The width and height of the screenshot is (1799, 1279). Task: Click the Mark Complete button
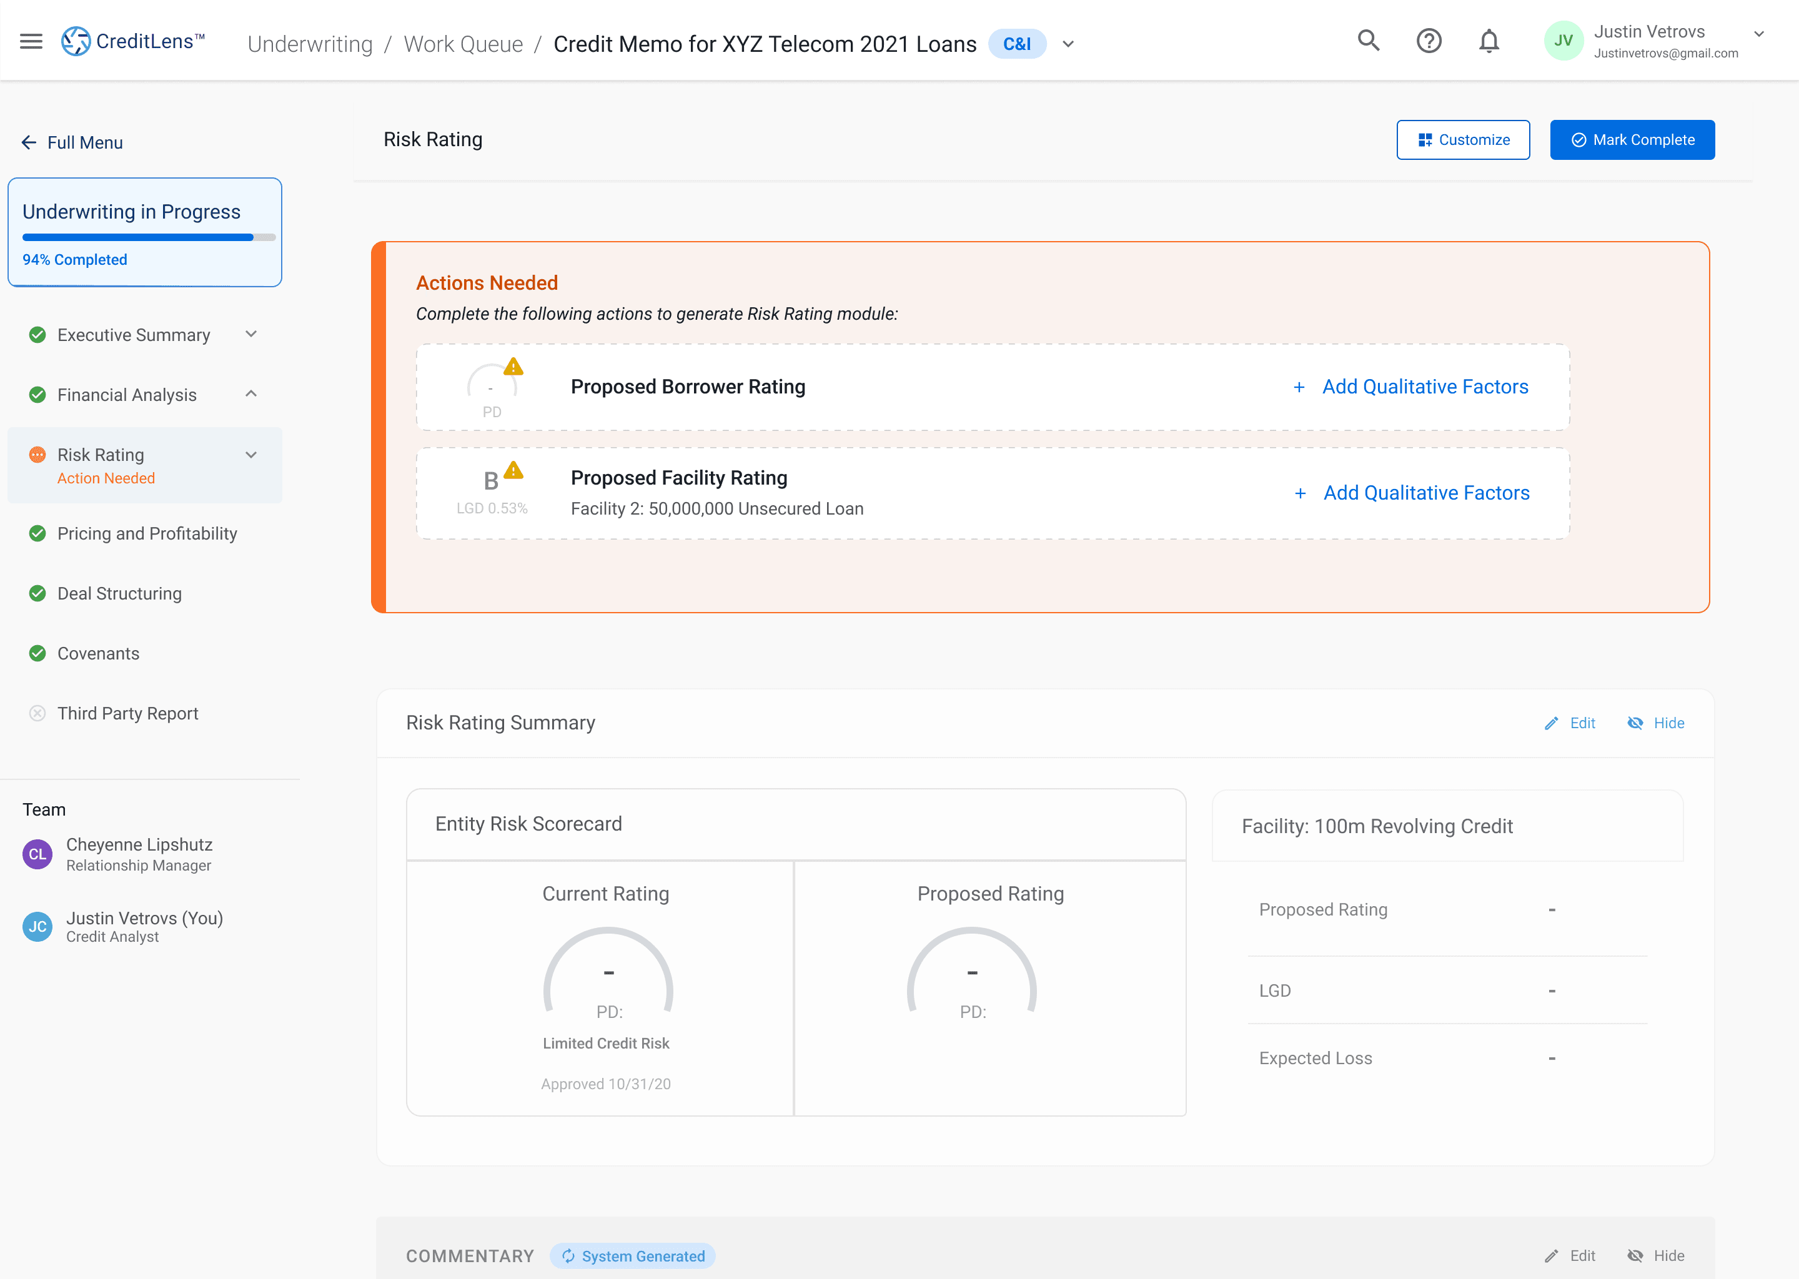pyautogui.click(x=1632, y=140)
